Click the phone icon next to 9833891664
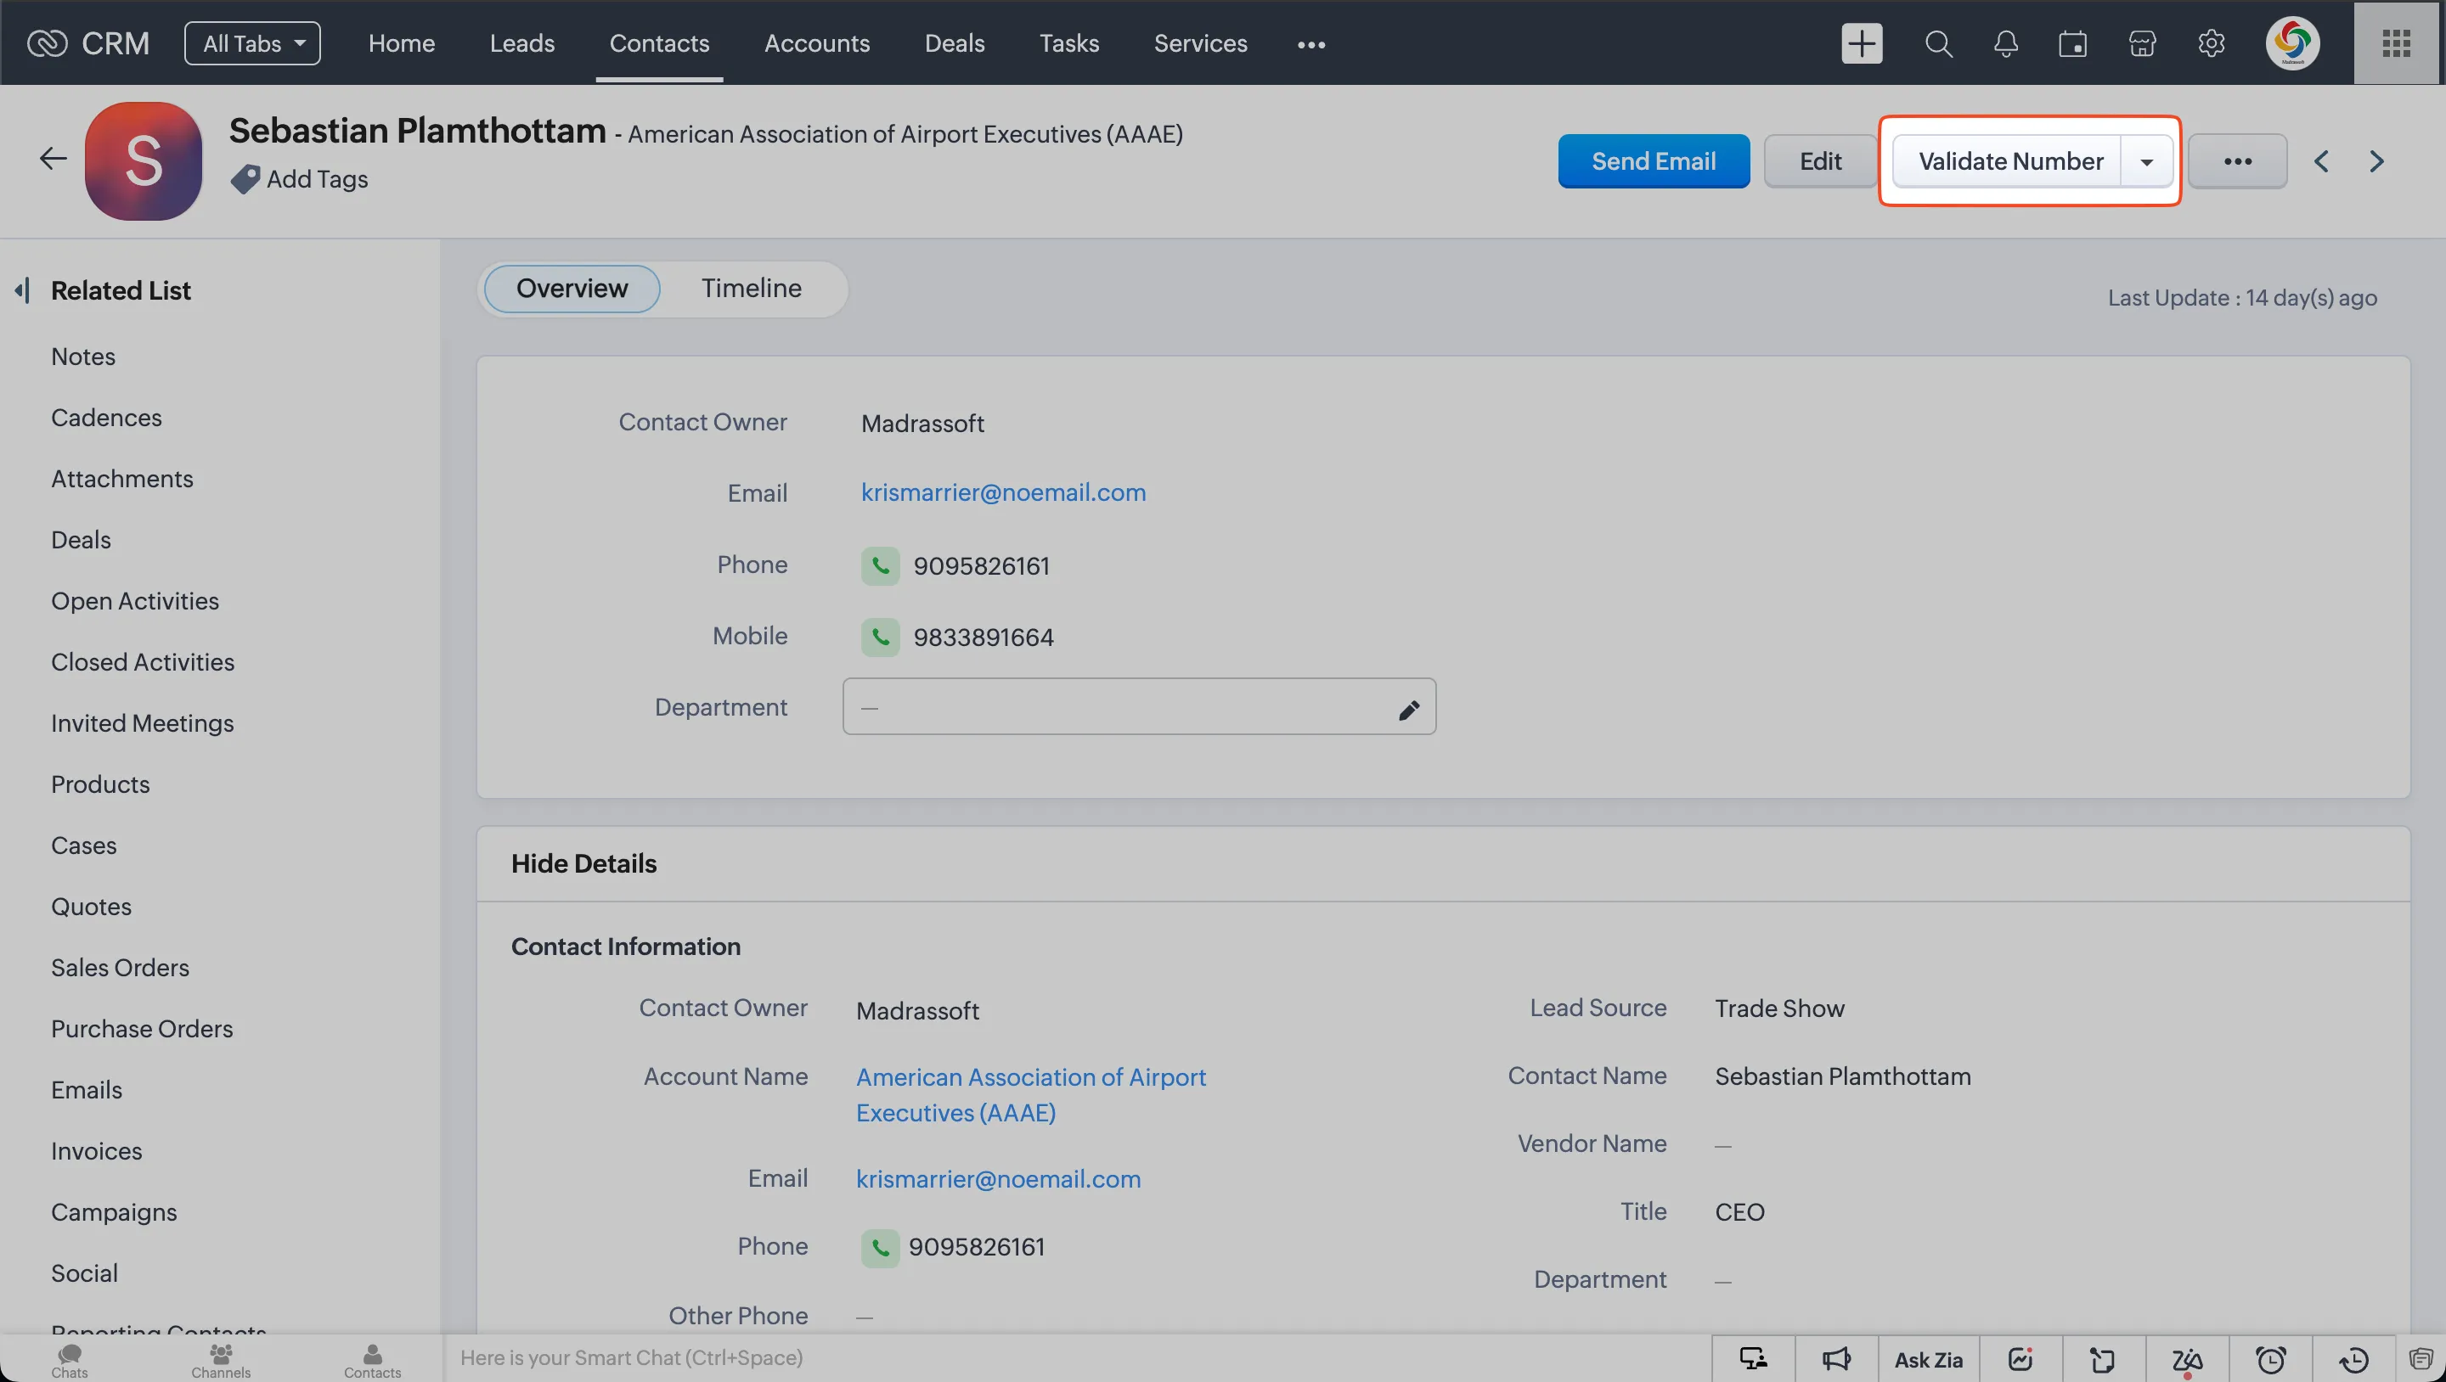Image resolution: width=2446 pixels, height=1382 pixels. 880,638
